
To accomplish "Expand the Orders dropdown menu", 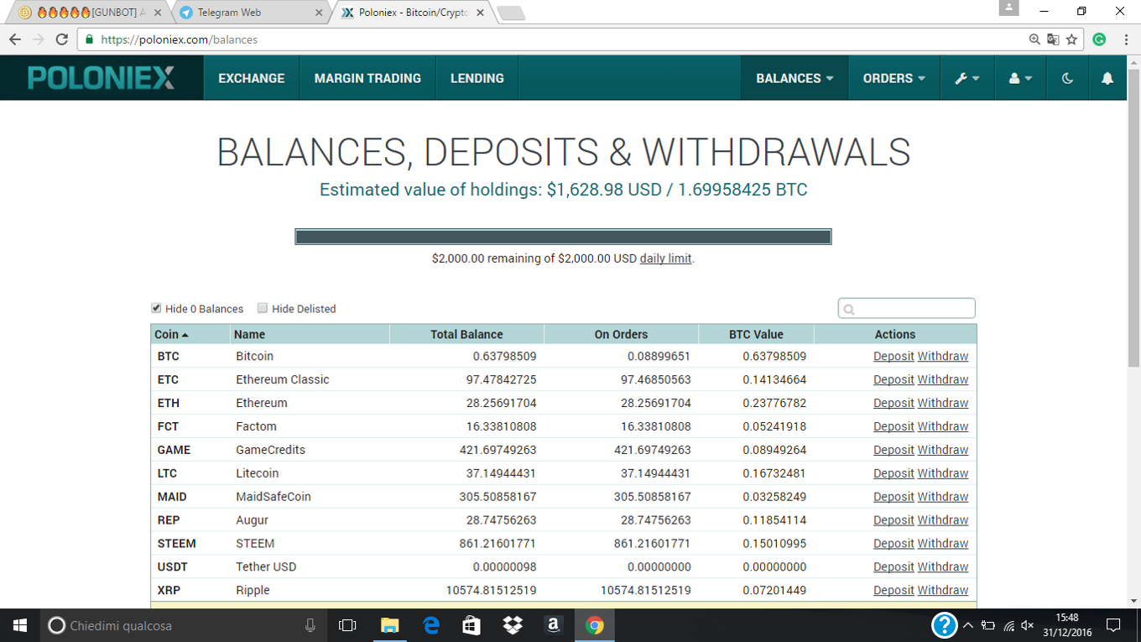I will [x=894, y=78].
